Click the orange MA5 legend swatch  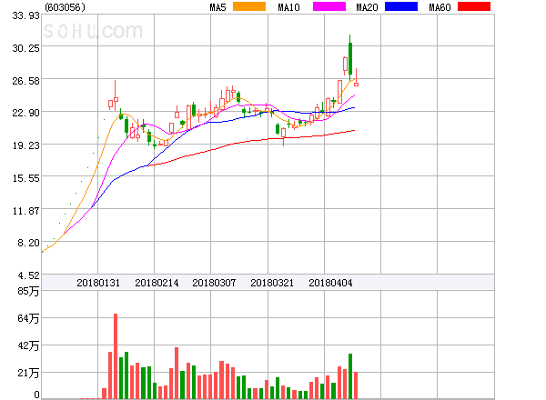(249, 6)
